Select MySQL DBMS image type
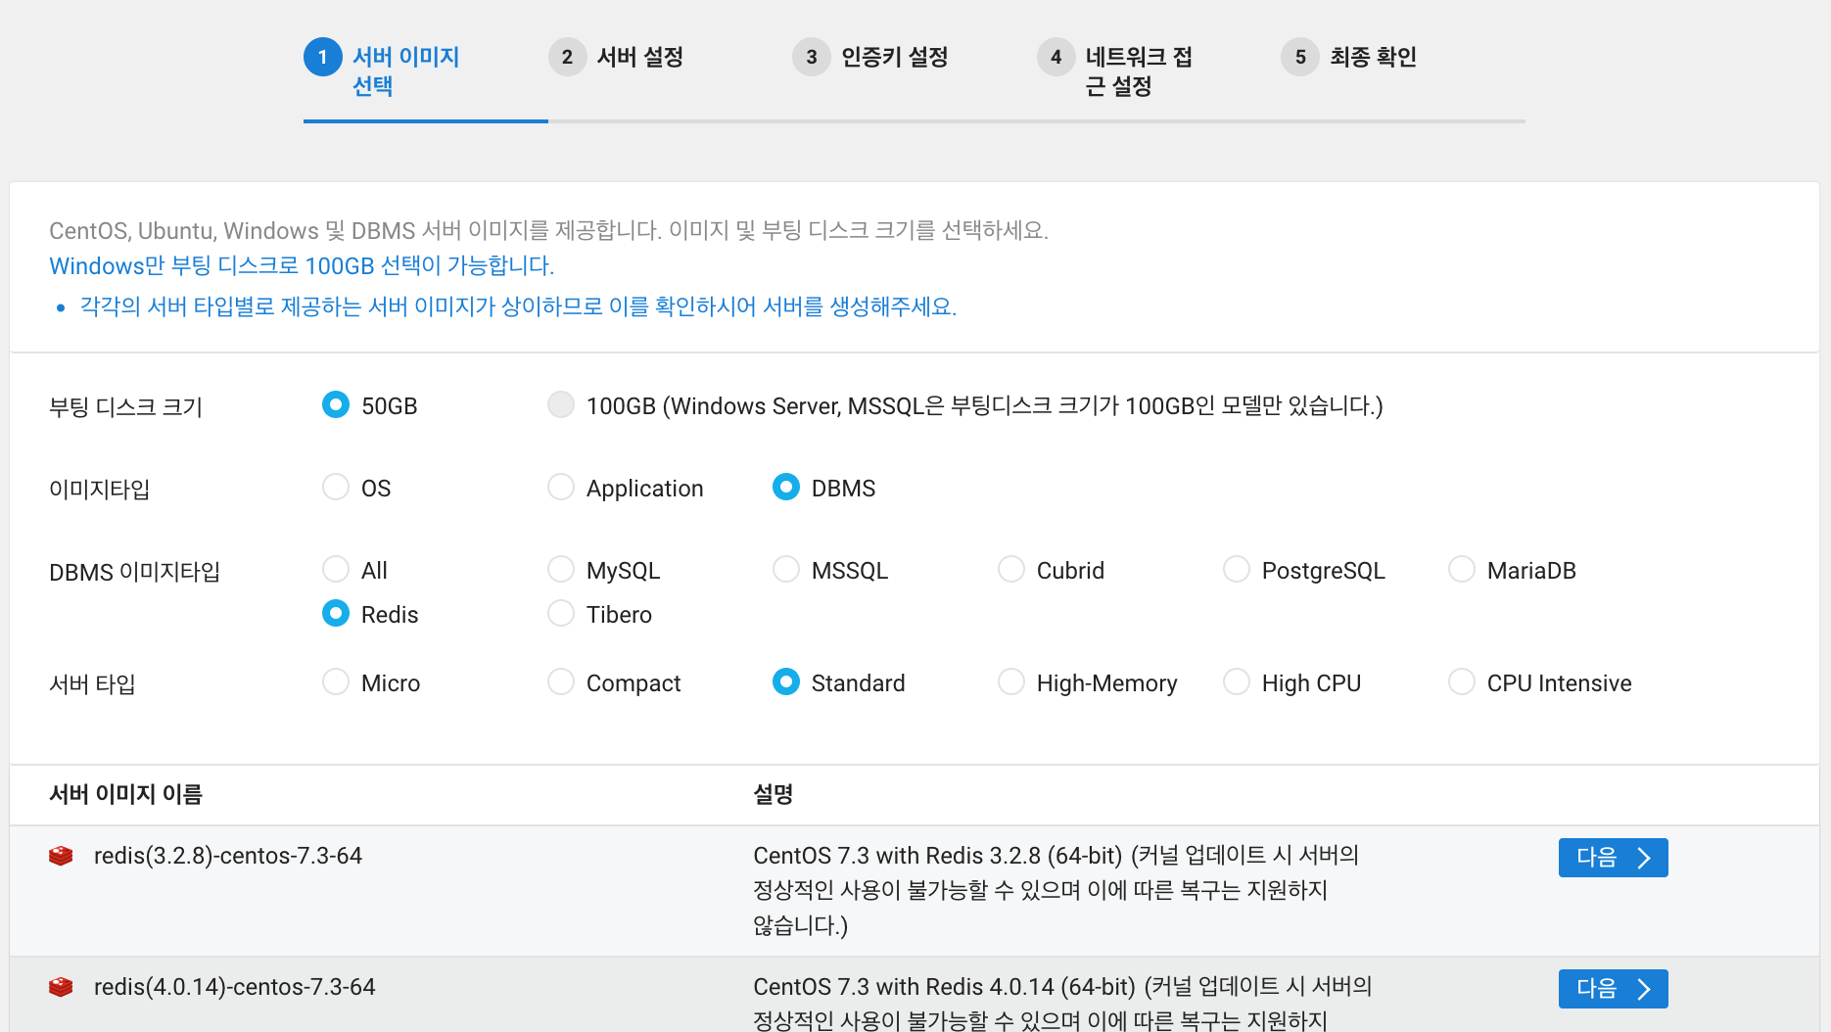The width and height of the screenshot is (1831, 1032). [x=561, y=569]
